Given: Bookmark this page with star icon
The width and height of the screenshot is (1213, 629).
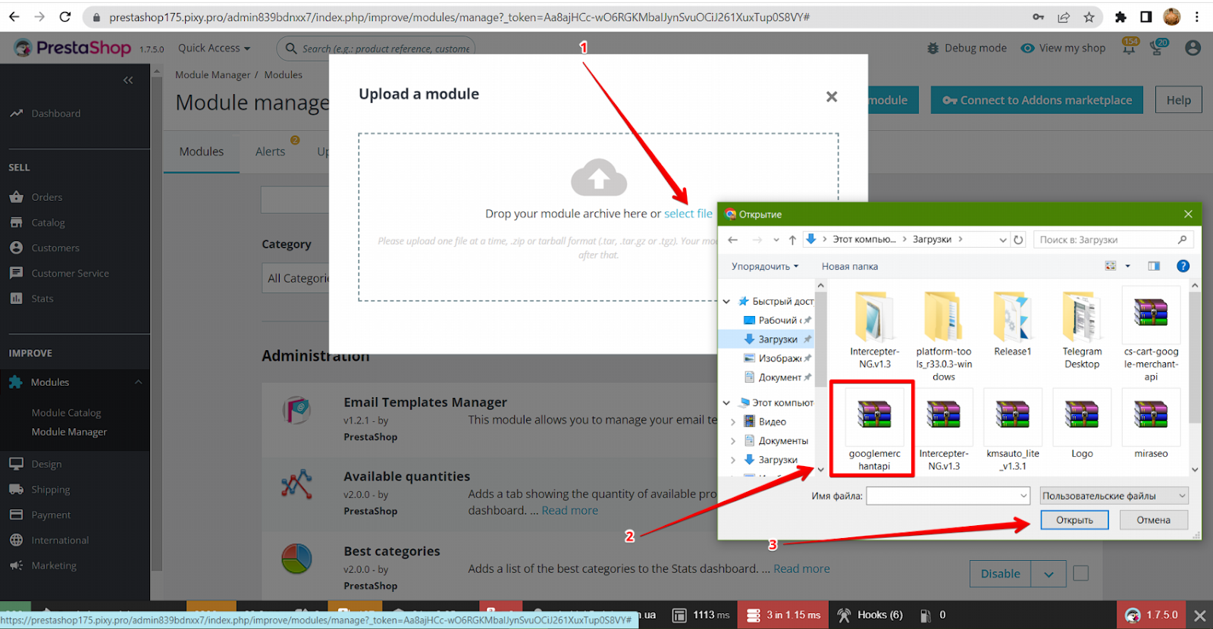Looking at the screenshot, I should click(x=1089, y=17).
